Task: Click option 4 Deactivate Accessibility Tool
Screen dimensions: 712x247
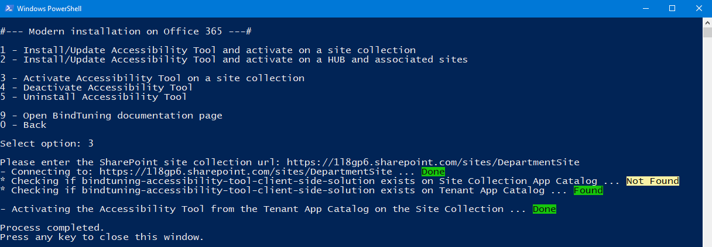Action: [x=97, y=88]
